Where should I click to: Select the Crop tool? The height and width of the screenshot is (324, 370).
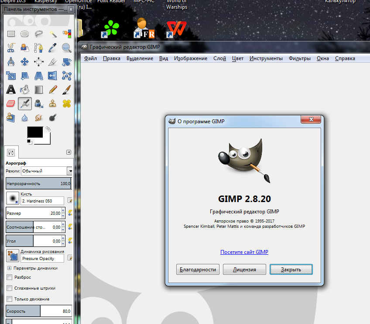click(x=53, y=62)
